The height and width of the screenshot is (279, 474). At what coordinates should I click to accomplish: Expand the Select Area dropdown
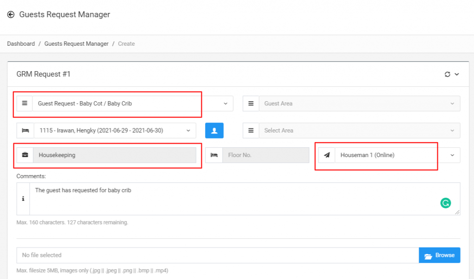tap(359, 131)
